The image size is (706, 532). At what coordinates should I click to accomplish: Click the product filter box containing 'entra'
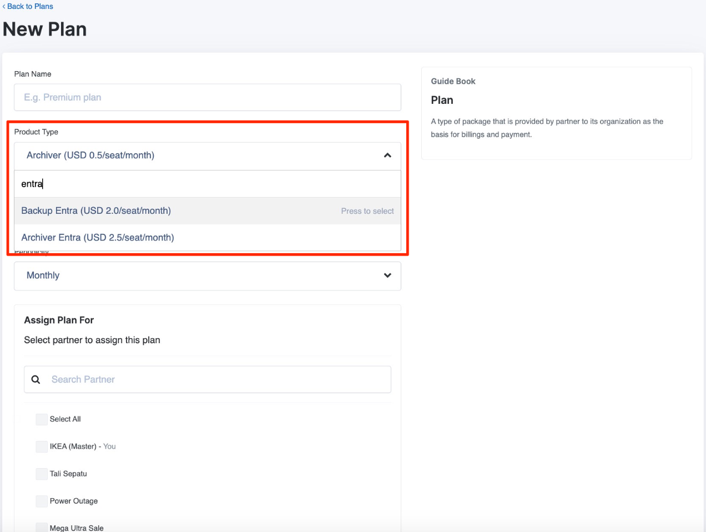(207, 184)
